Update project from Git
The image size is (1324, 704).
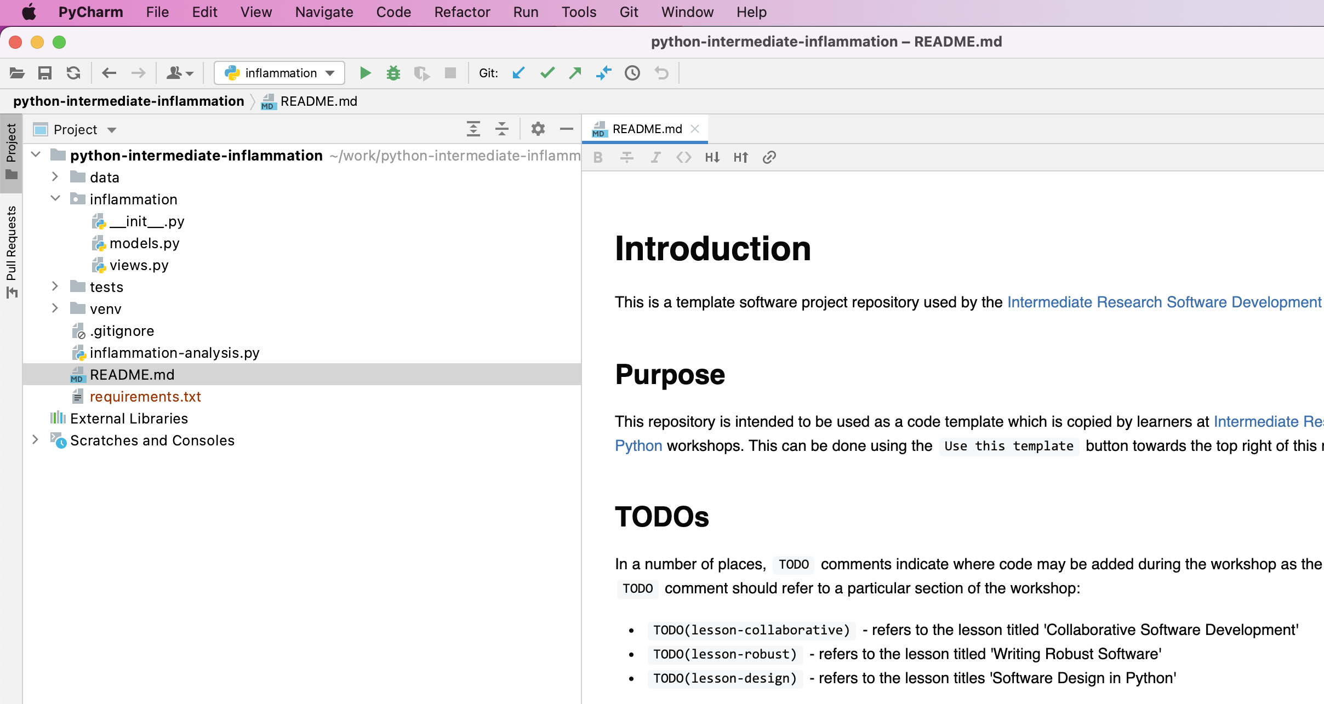tap(518, 72)
